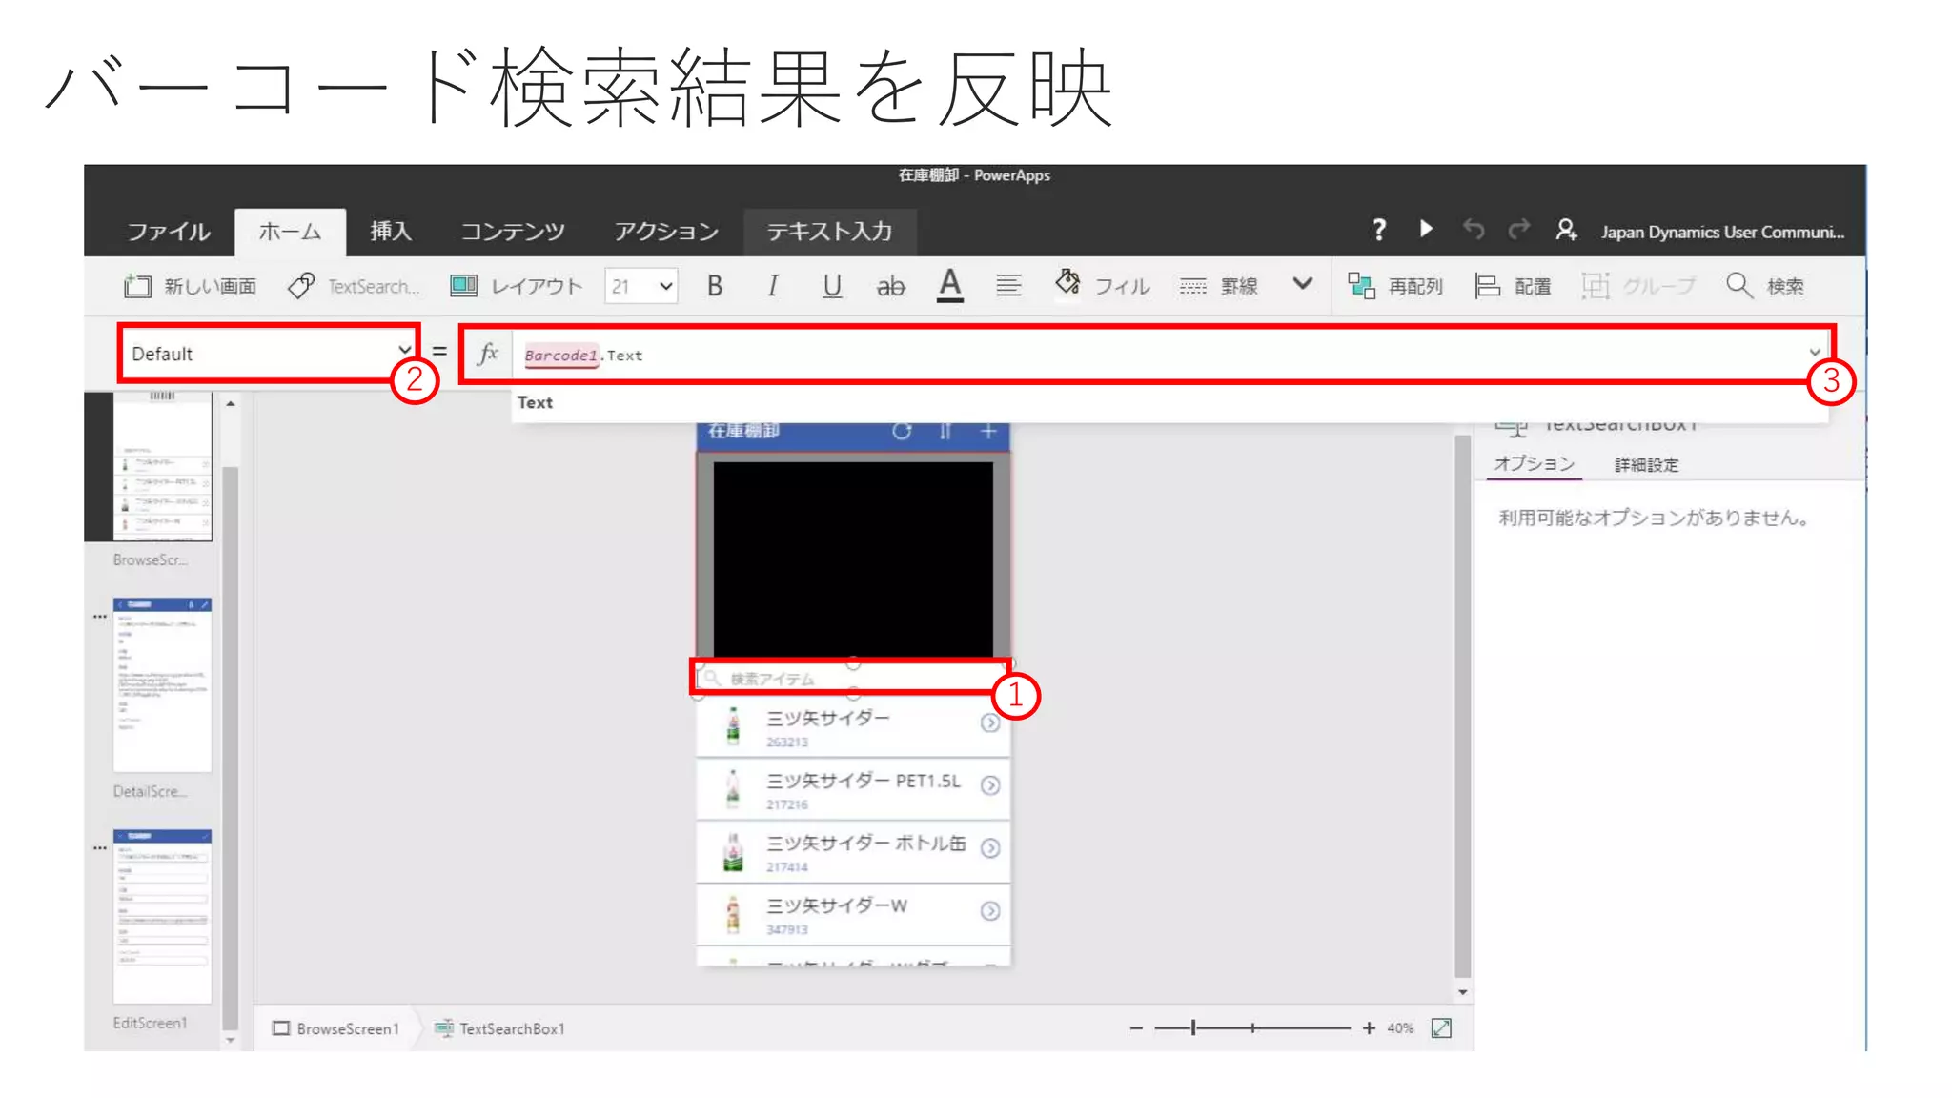Click the share user icon
Image resolution: width=1952 pixels, height=1098 pixels.
pyautogui.click(x=1566, y=230)
